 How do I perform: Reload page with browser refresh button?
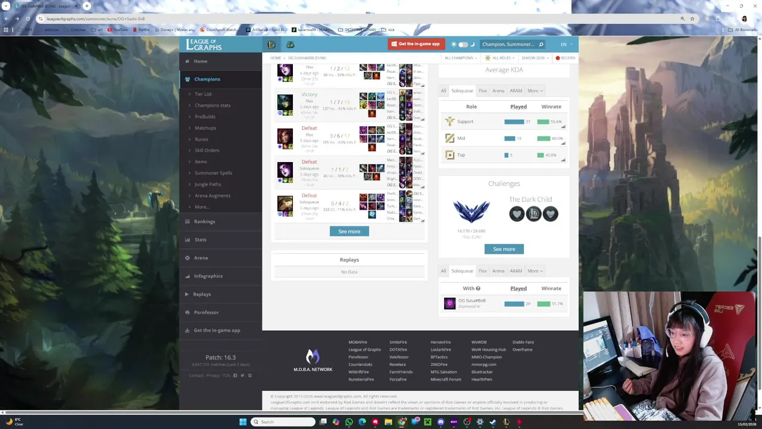(28, 19)
